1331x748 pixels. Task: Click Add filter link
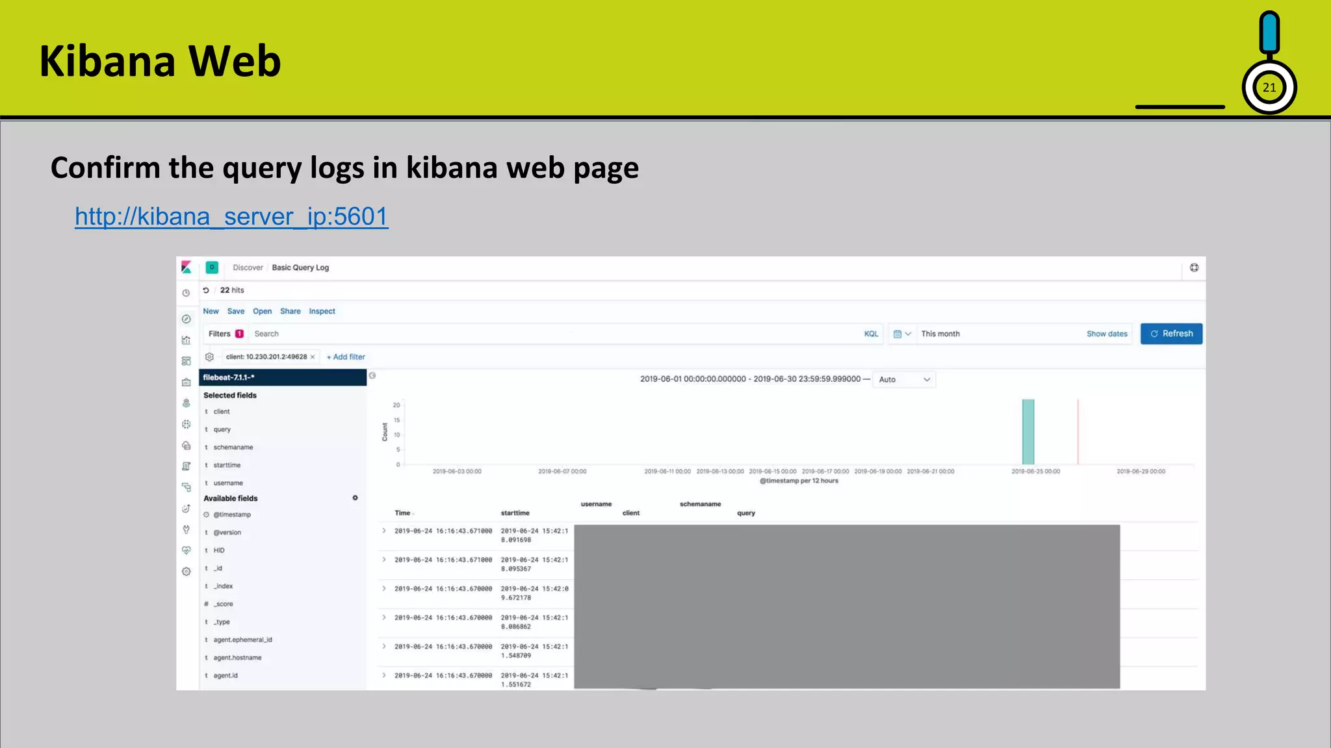(x=346, y=356)
